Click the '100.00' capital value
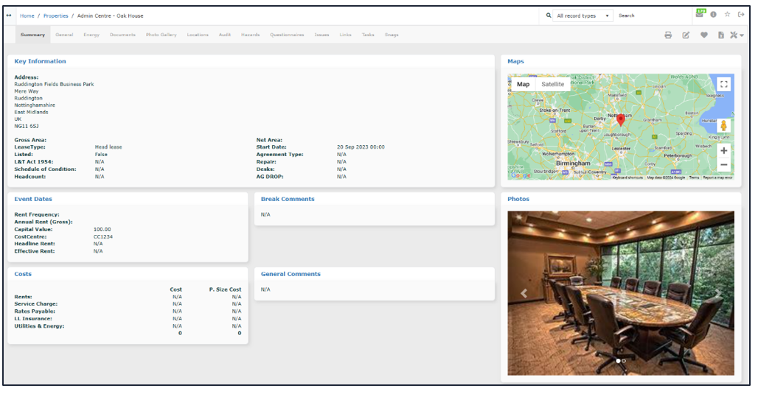Image resolution: width=758 pixels, height=394 pixels. coord(102,229)
